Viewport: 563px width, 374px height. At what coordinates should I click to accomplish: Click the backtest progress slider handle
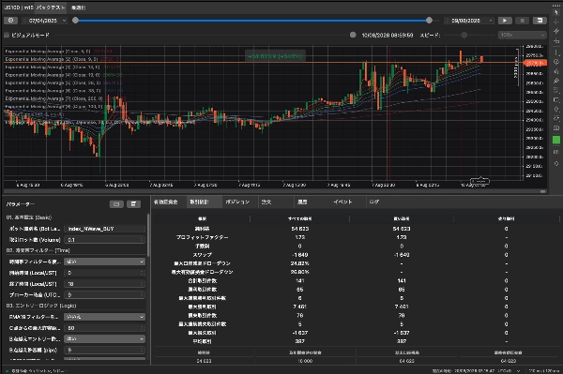[x=353, y=35]
